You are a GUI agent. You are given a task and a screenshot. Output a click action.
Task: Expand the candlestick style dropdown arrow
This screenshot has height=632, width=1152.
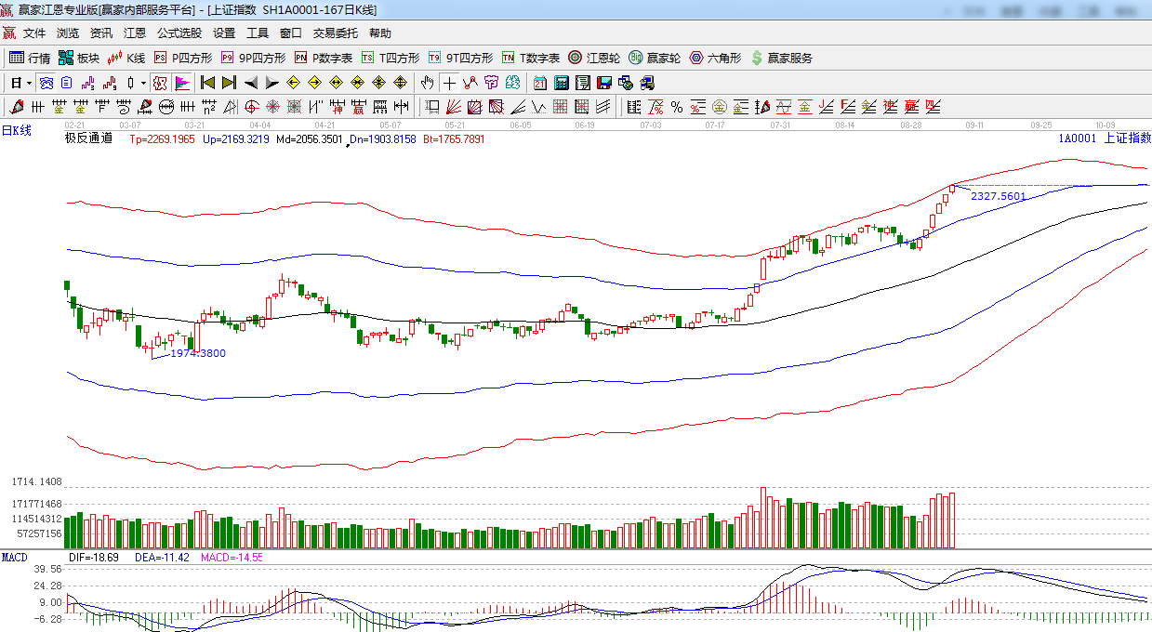pos(143,83)
